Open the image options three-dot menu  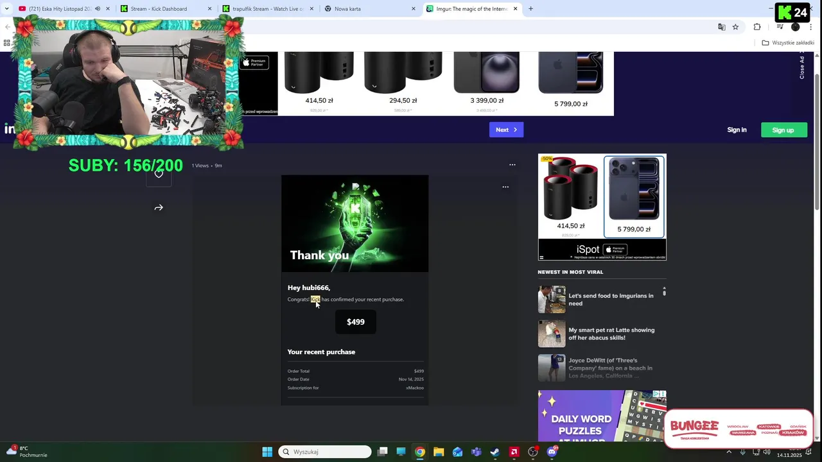pos(505,187)
